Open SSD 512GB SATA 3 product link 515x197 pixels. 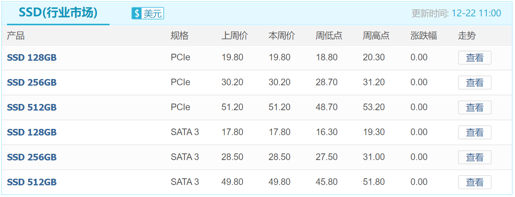pyautogui.click(x=32, y=182)
